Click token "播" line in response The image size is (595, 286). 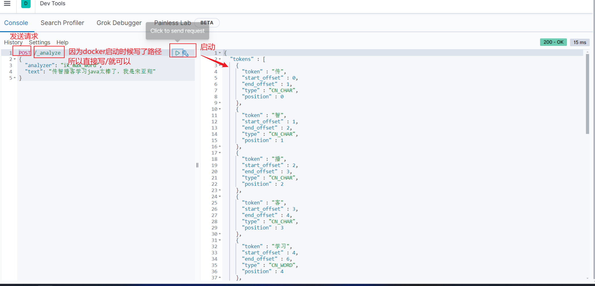(x=264, y=159)
